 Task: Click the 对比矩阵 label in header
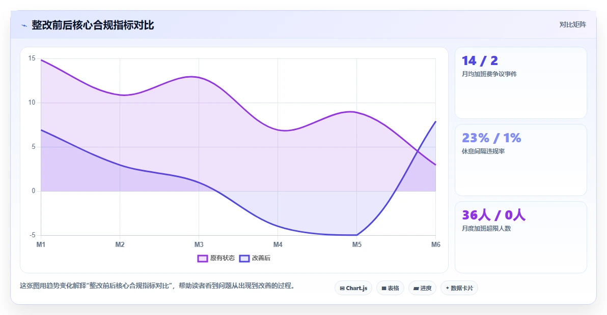(572, 25)
